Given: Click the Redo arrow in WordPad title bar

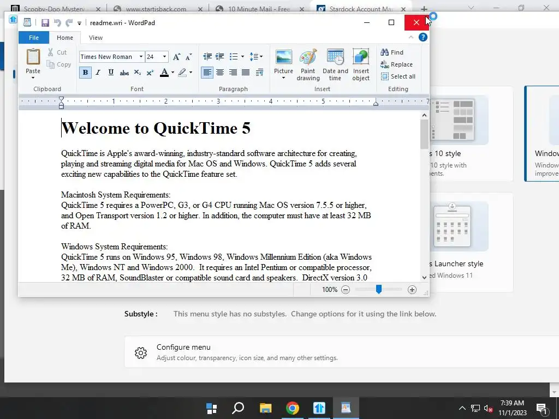Looking at the screenshot, I should click(69, 23).
